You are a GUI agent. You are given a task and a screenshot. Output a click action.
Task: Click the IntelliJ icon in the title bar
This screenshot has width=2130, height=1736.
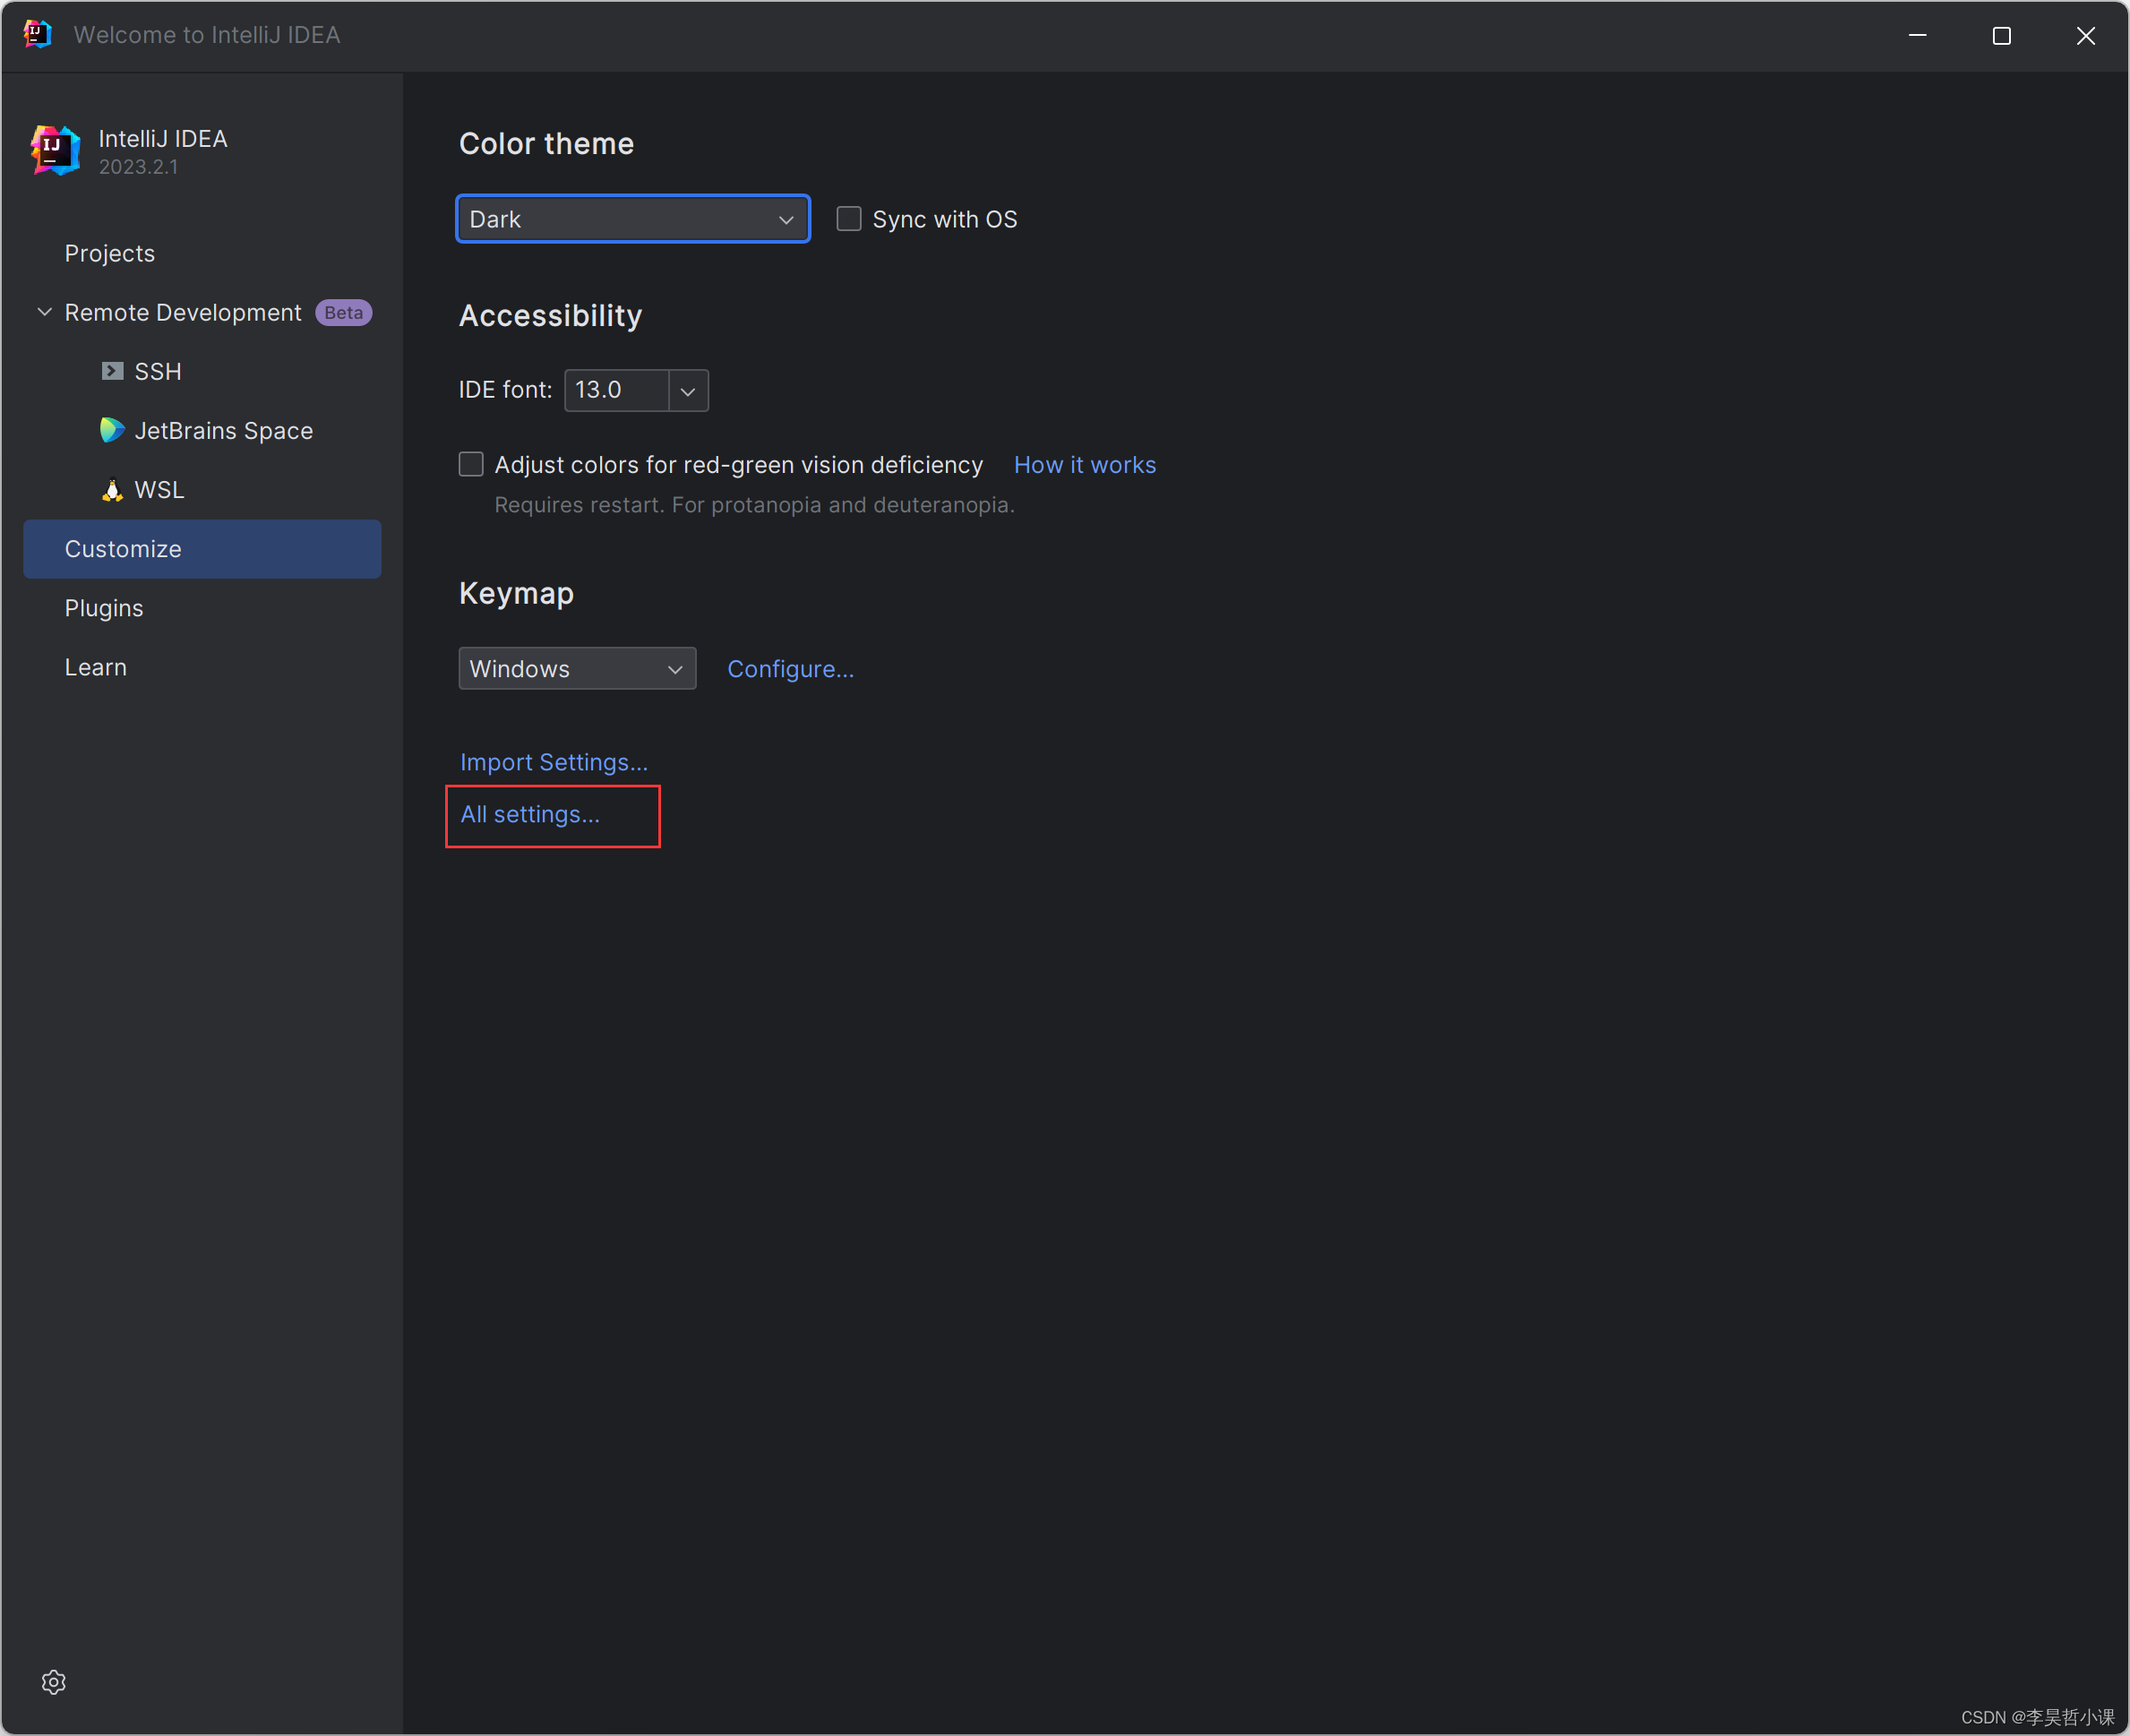coord(37,34)
